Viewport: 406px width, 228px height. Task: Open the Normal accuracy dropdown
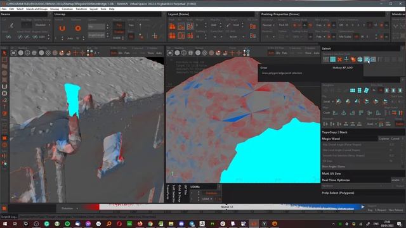tap(268, 25)
